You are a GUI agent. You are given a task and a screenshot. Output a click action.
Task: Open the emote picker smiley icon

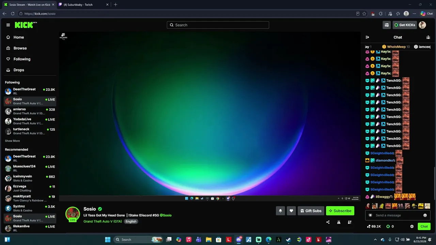(x=425, y=215)
